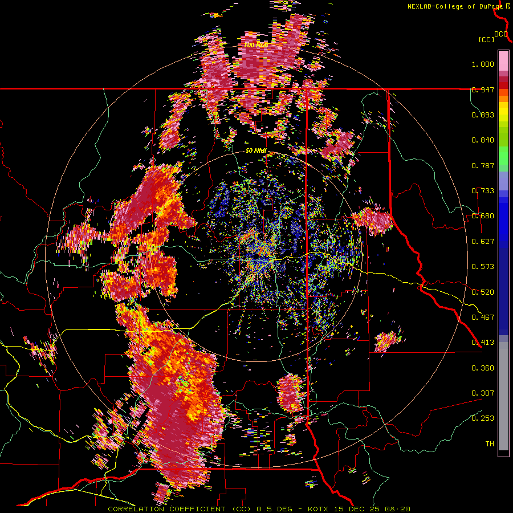Select the 0.413 scale value
Screen dimensions: 513x513
pos(483,343)
